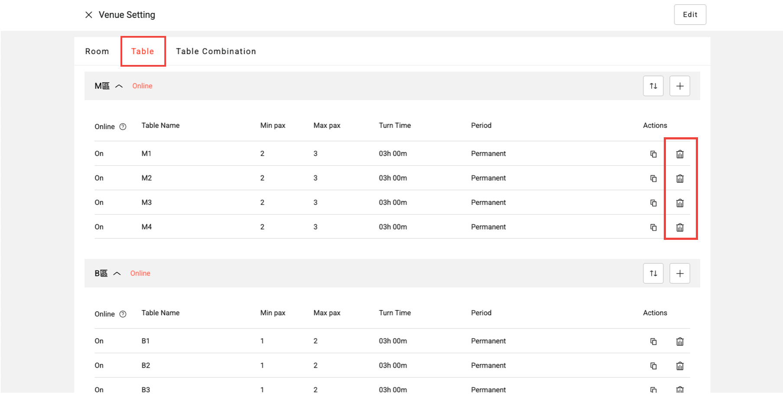The width and height of the screenshot is (783, 394).
Task: Collapse the M區 room section
Action: click(x=119, y=86)
